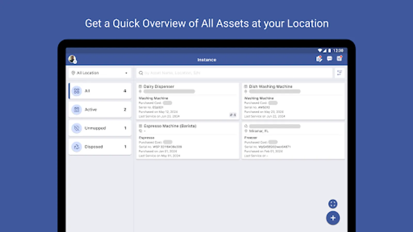This screenshot has width=413, height=232.
Task: Click the '# 4' attachment badge on Dairy Dispenser
Action: click(233, 115)
